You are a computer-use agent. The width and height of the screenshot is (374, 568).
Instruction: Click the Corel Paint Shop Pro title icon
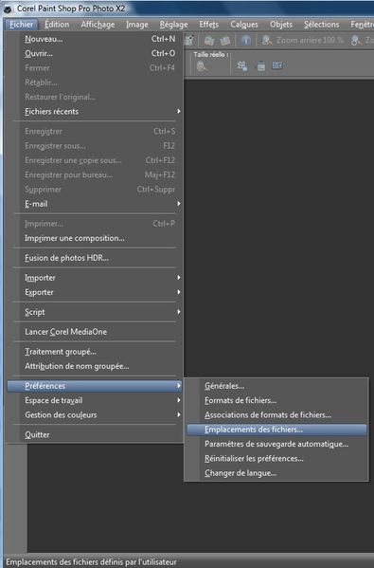tap(8, 9)
